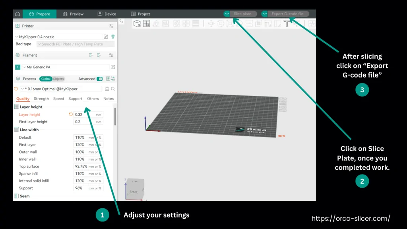407x229 pixels.
Task: Switch to the Project tab
Action: (x=140, y=14)
